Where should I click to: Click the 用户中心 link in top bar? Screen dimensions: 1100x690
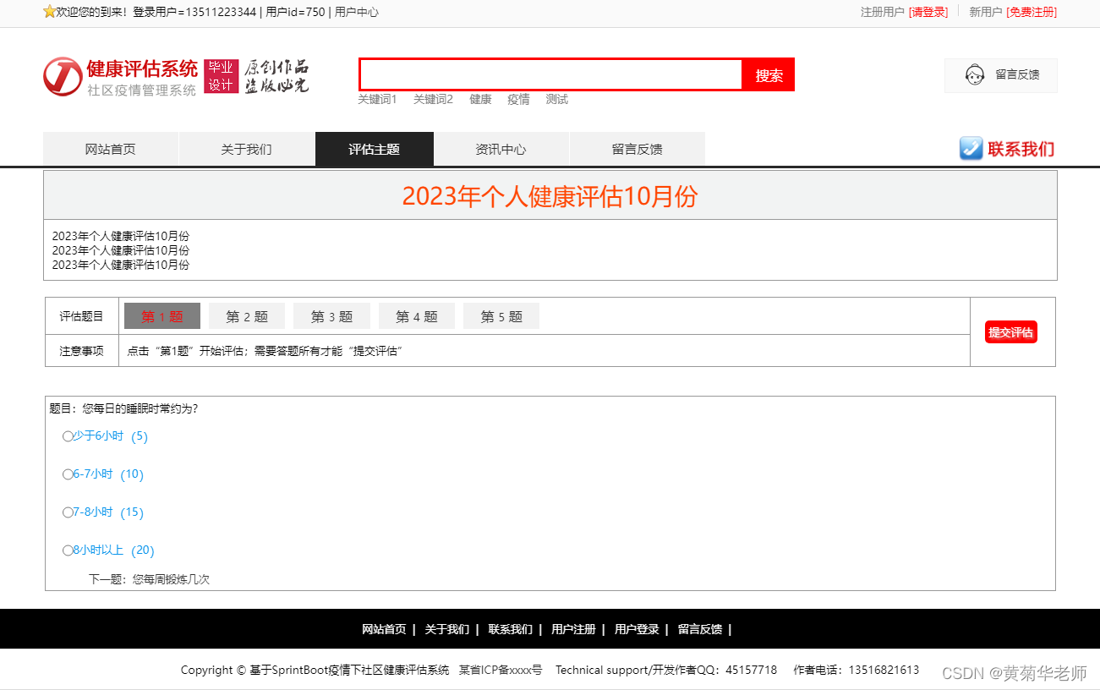(357, 12)
